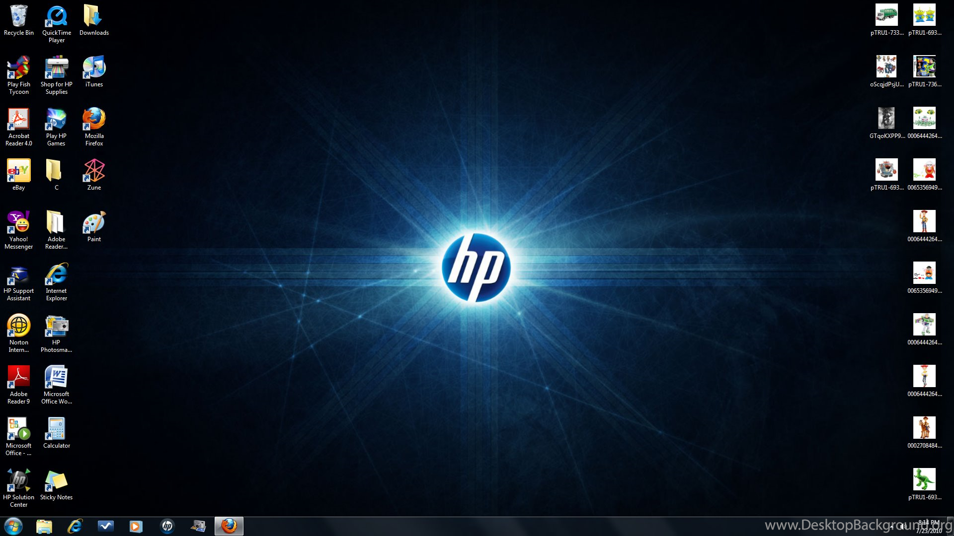The width and height of the screenshot is (954, 536).
Task: Select the Mozilla Firefox desktop shortcut
Action: 94,127
